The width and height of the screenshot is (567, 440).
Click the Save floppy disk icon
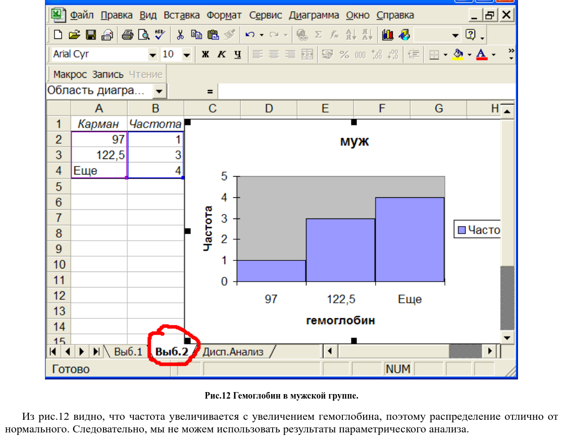(x=91, y=35)
